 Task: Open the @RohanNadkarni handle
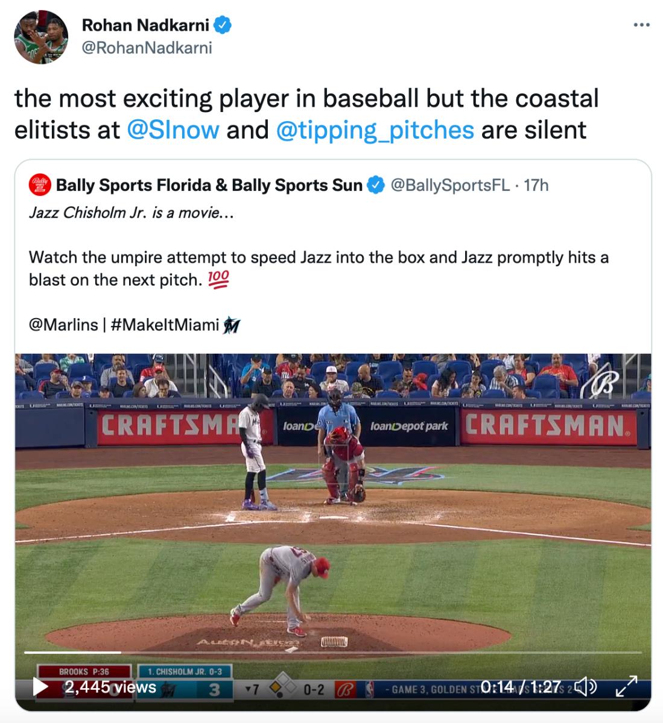[147, 48]
